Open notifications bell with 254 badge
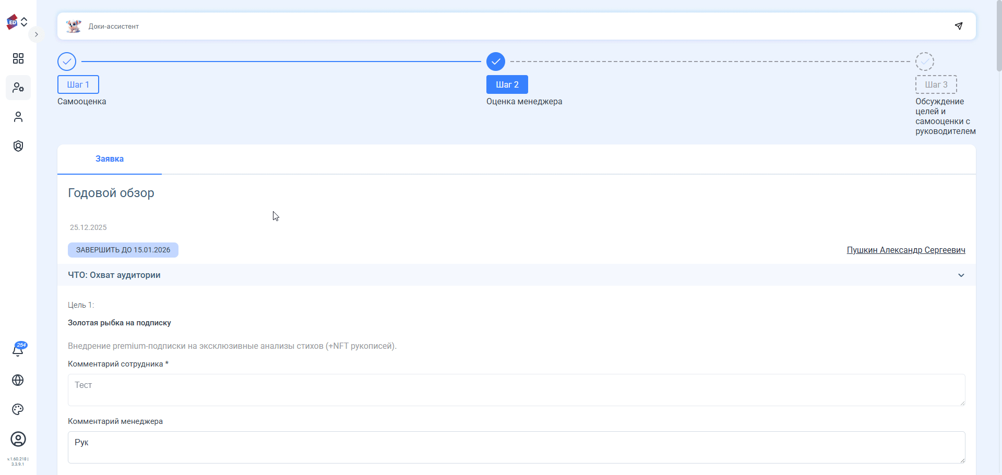 (x=18, y=350)
